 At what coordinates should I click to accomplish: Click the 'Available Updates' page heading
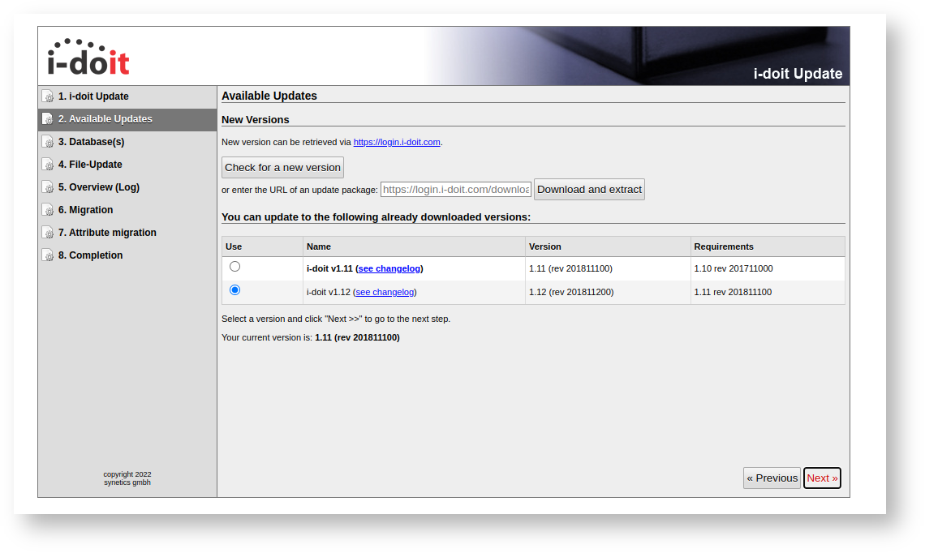click(x=269, y=96)
